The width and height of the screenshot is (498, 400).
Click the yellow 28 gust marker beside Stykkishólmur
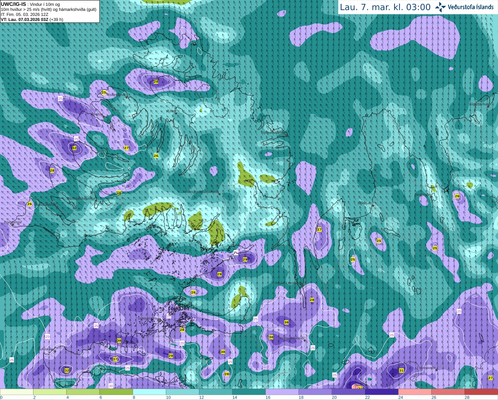[x=182, y=330]
